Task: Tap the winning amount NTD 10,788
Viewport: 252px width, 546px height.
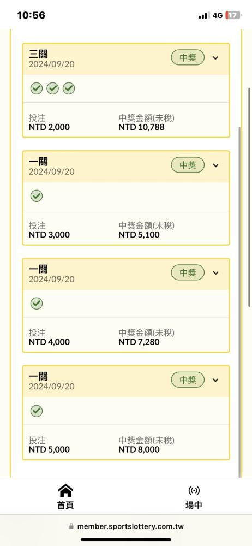Action: click(x=141, y=127)
